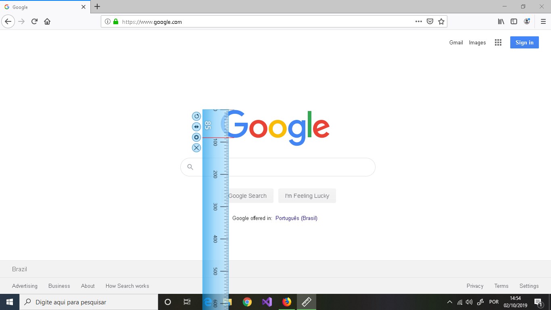
Task: Close the Google tab
Action: [83, 7]
